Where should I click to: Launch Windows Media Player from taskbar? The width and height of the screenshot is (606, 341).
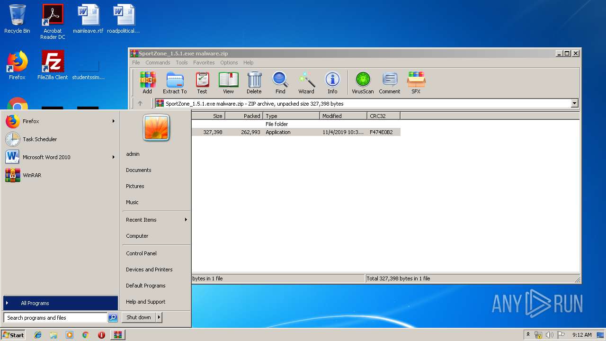[x=70, y=335]
